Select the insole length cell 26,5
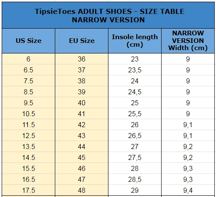This screenshot has width=216, height=197. [x=135, y=136]
